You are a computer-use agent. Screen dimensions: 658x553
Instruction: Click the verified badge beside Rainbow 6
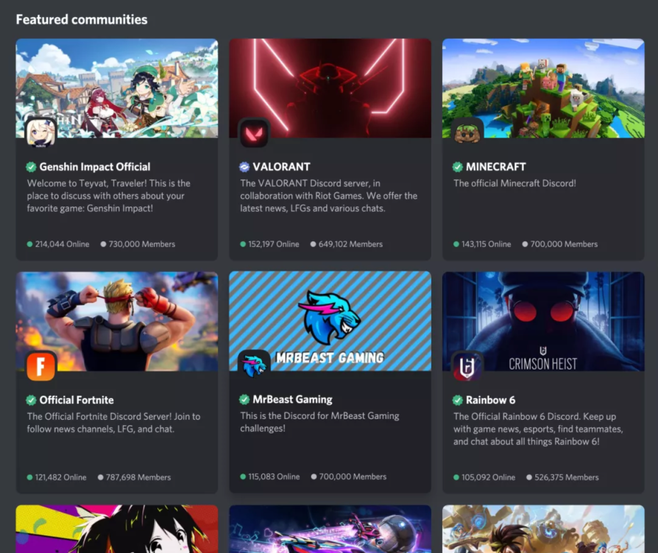click(458, 400)
